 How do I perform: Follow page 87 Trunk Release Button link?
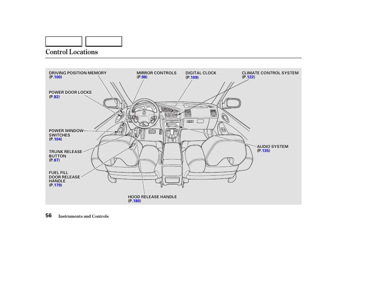click(56, 160)
